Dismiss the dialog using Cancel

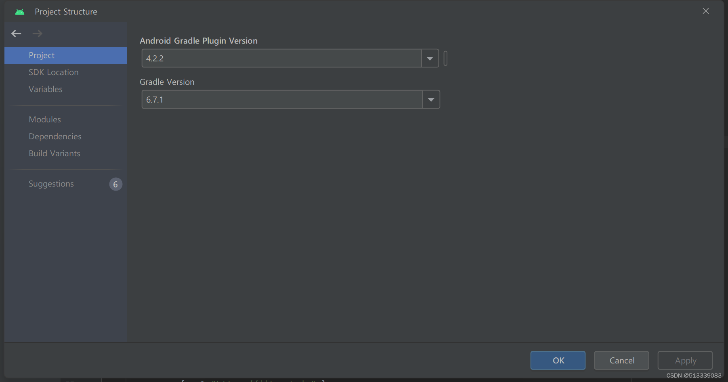click(621, 360)
